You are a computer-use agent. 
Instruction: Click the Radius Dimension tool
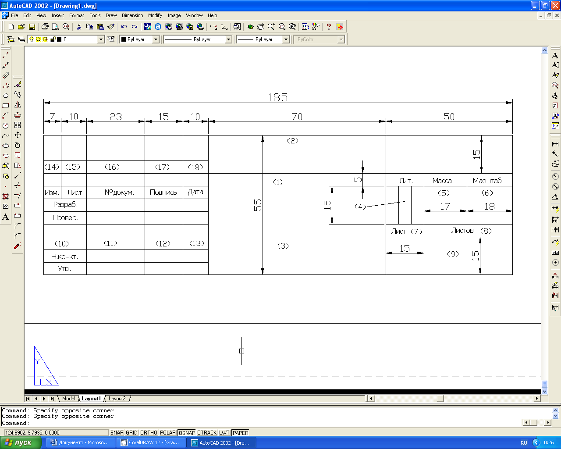pos(555,176)
